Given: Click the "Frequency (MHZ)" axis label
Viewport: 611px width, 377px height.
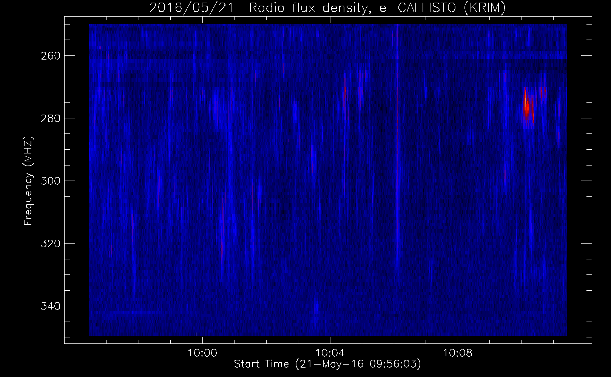Looking at the screenshot, I should click(28, 181).
